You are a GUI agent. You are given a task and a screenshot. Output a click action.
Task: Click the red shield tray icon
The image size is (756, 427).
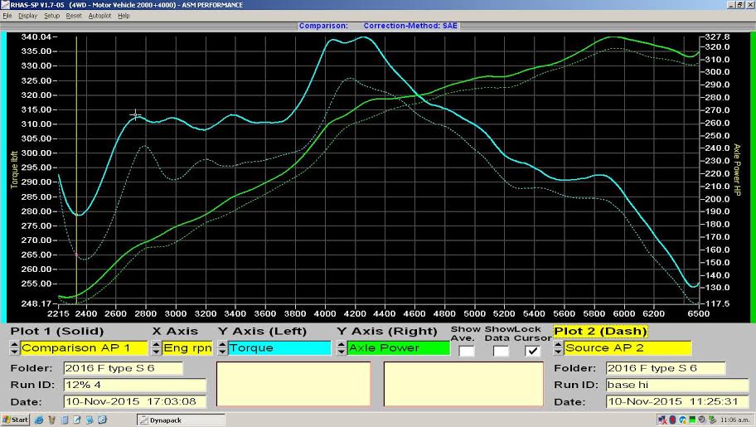tap(672, 420)
